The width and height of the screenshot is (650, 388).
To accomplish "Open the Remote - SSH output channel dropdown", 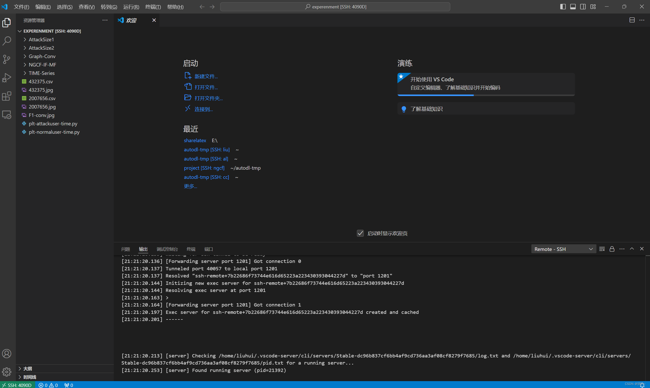I will click(x=563, y=249).
